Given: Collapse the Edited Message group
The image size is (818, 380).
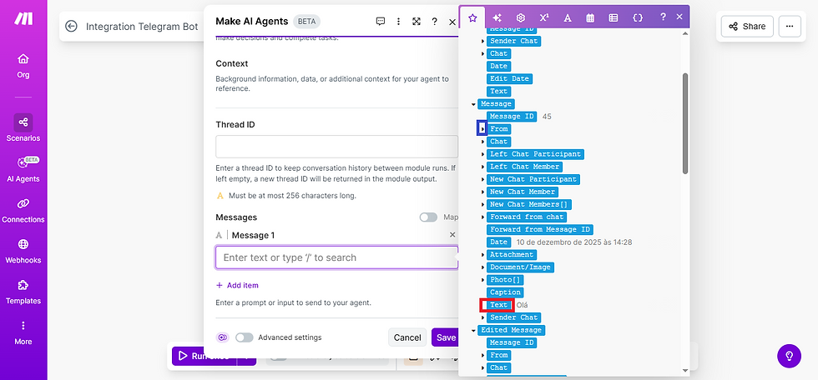Looking at the screenshot, I should 474,330.
